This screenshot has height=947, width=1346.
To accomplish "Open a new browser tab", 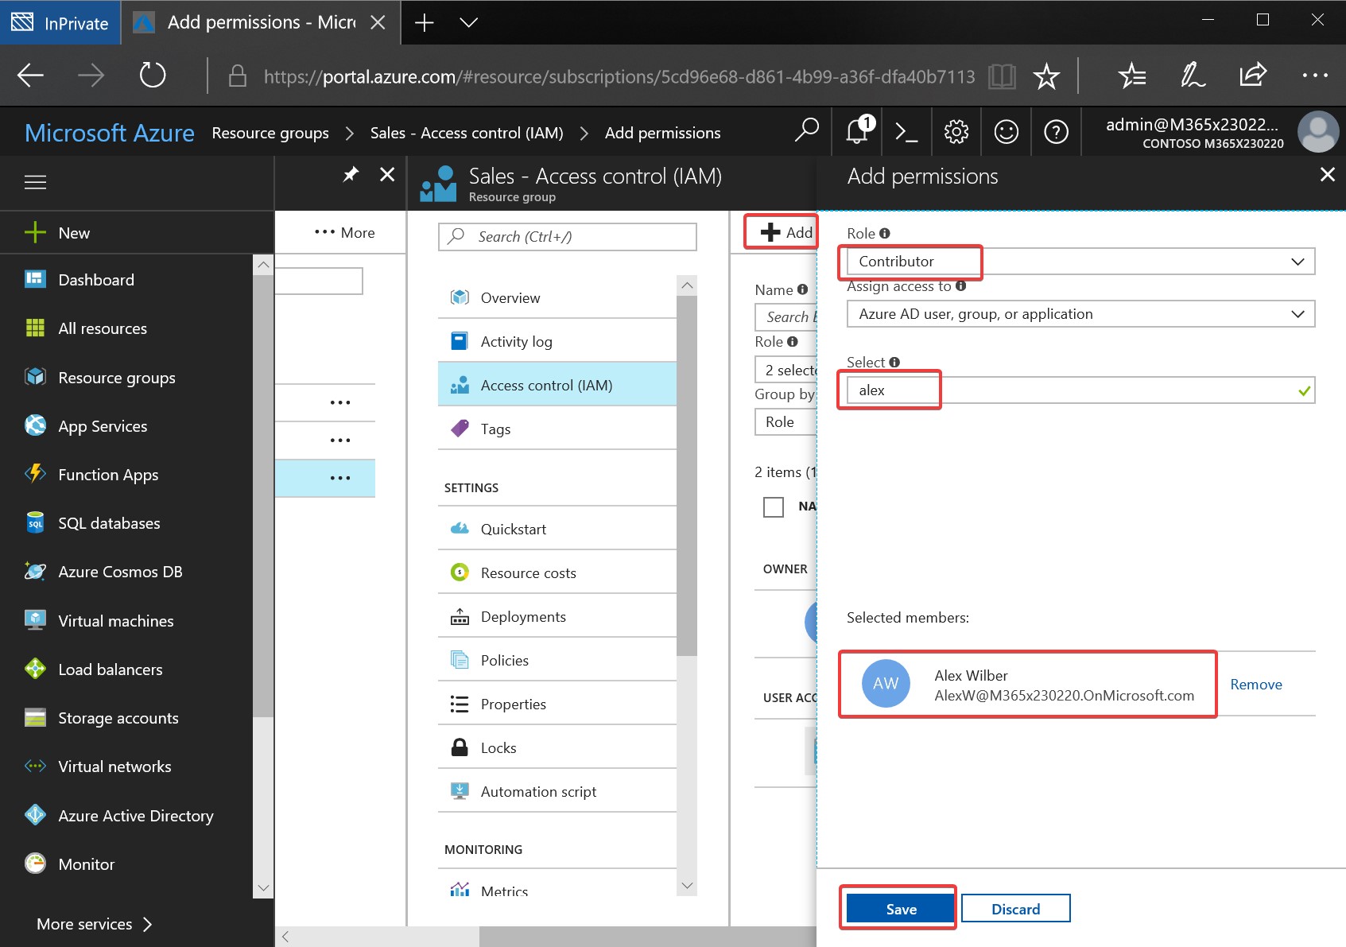I will (425, 22).
